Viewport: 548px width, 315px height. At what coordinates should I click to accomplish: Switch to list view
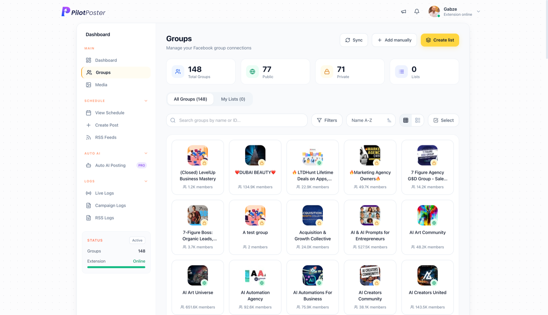(418, 120)
